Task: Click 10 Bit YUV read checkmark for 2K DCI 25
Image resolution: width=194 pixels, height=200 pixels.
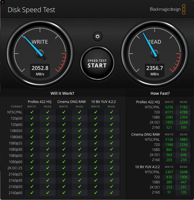Action: (x=112, y=168)
